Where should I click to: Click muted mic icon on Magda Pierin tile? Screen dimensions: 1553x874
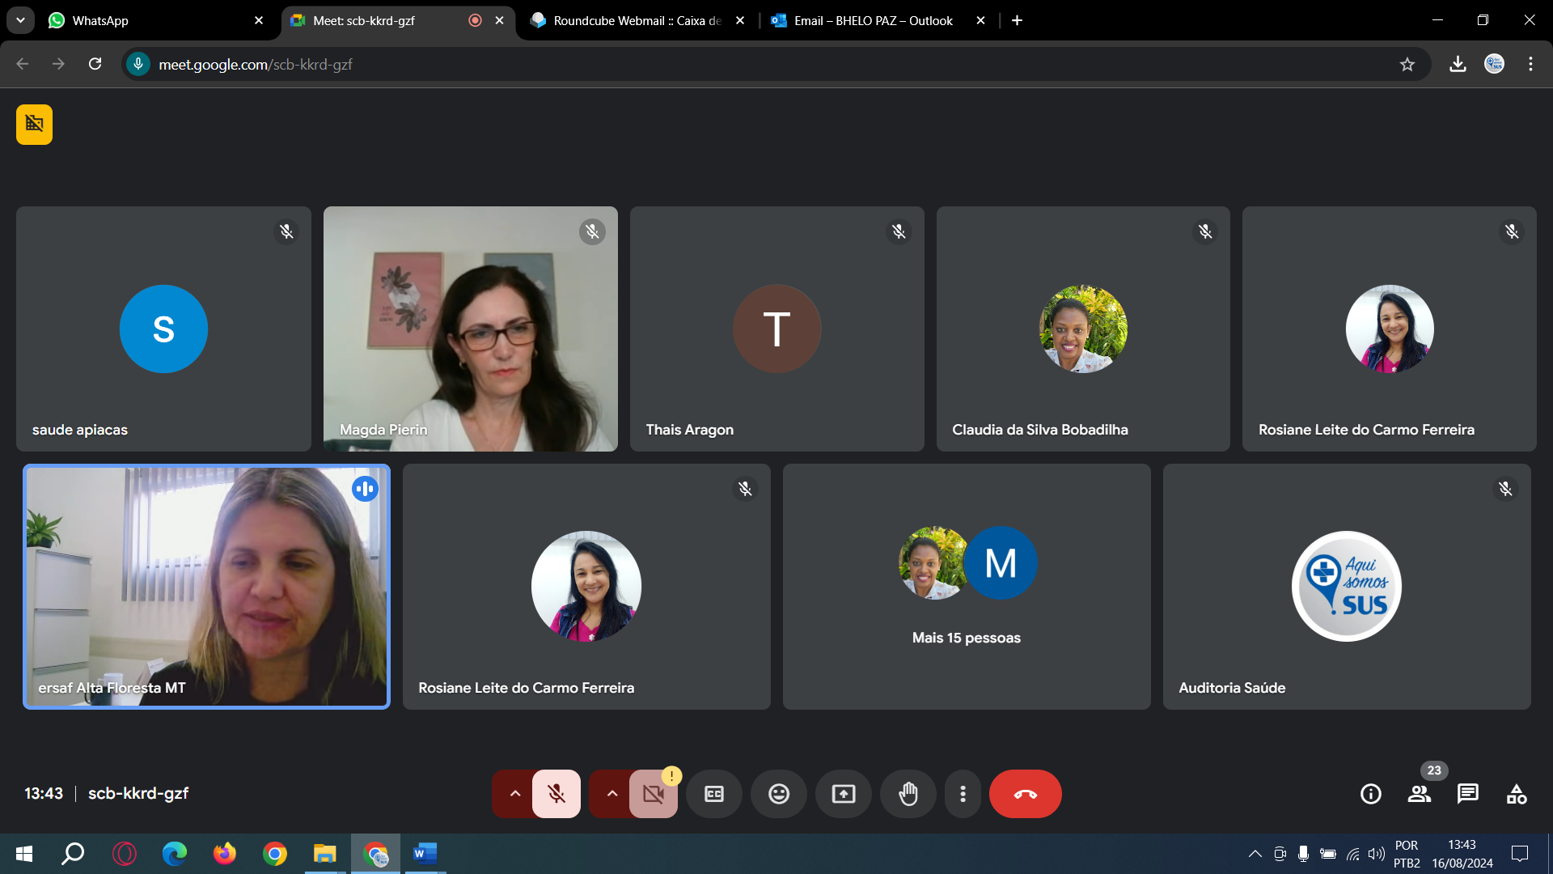coord(592,232)
